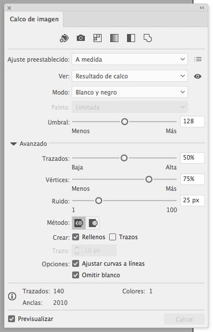213x332 pixels.
Task: Click the Trazados slider handle
Action: point(124,158)
